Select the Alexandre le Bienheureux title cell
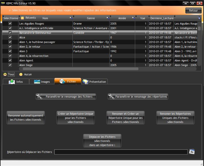The image size is (204, 166). [x=45, y=33]
